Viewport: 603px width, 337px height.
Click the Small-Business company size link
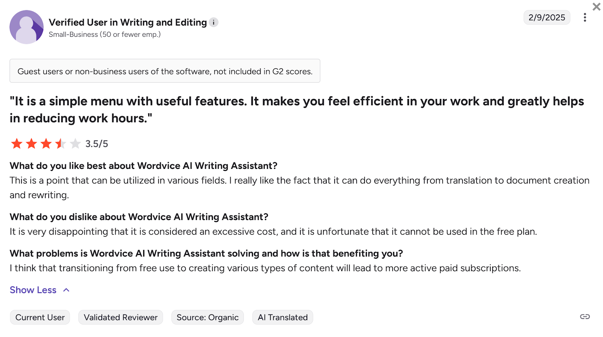104,34
